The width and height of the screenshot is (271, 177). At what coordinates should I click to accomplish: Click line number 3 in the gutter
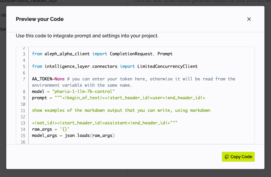tap(24, 54)
